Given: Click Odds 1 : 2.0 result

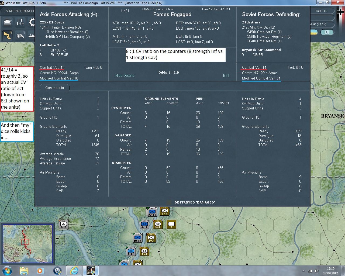Looking at the screenshot, I should [169, 73].
